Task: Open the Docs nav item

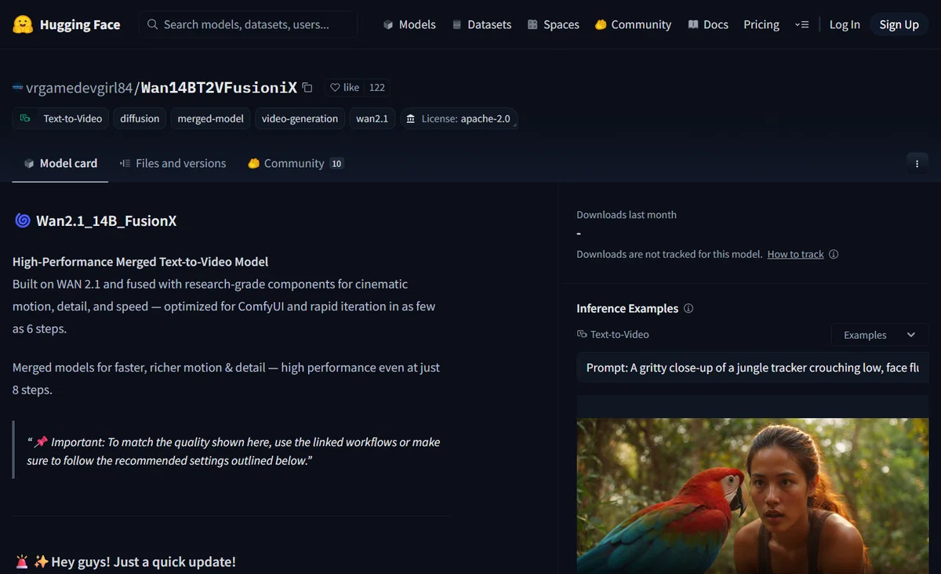Action: pos(707,24)
